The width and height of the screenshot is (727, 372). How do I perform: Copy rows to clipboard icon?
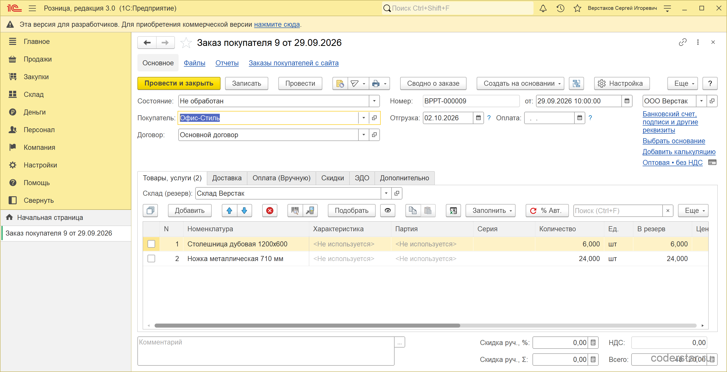pos(413,211)
